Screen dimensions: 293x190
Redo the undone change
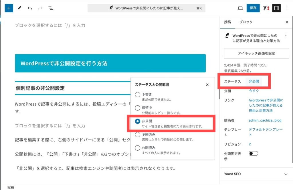click(40, 8)
